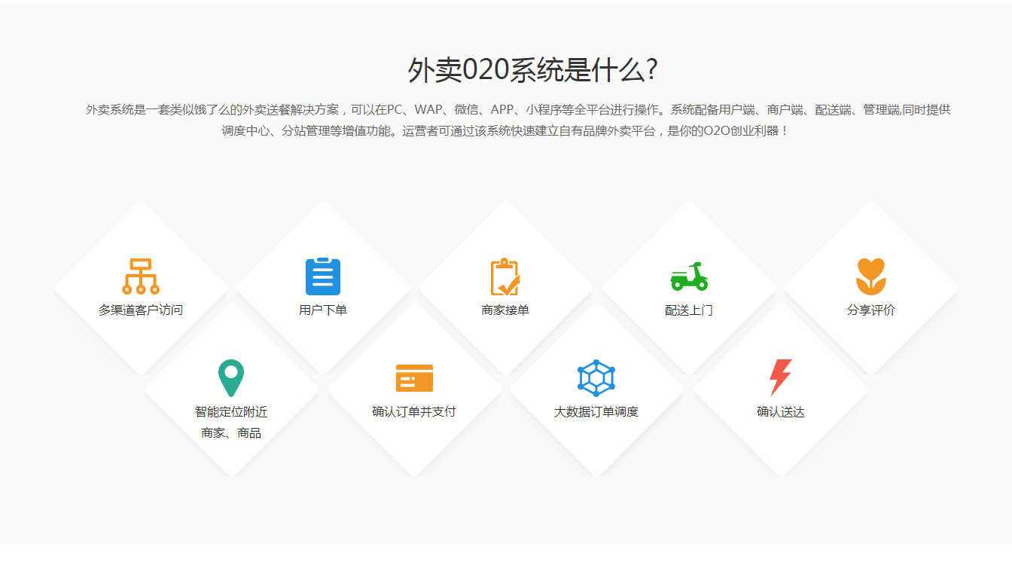The height and width of the screenshot is (565, 1012).
Task: Click the orange clipboard checkmark icon
Action: pyautogui.click(x=505, y=276)
